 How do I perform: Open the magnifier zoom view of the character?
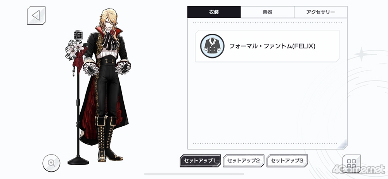(x=51, y=163)
